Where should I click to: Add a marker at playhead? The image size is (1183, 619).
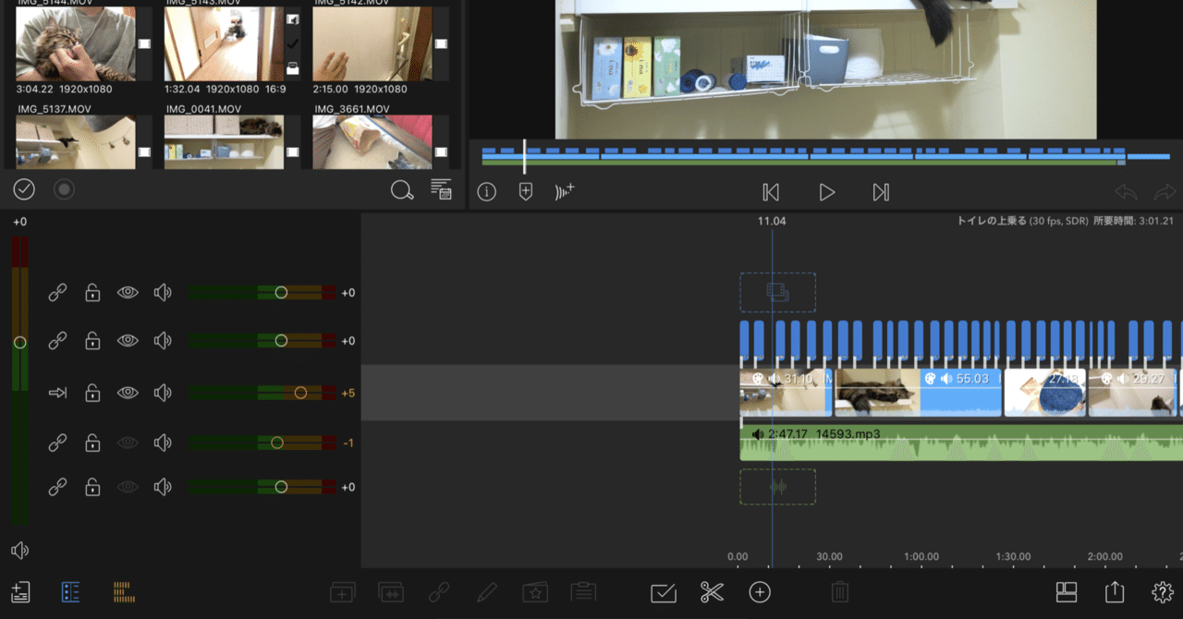pos(526,192)
